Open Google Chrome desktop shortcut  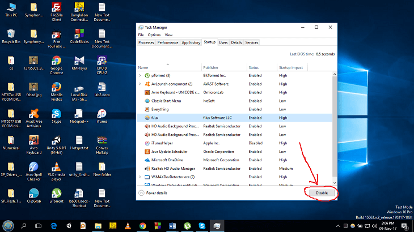tap(56, 61)
